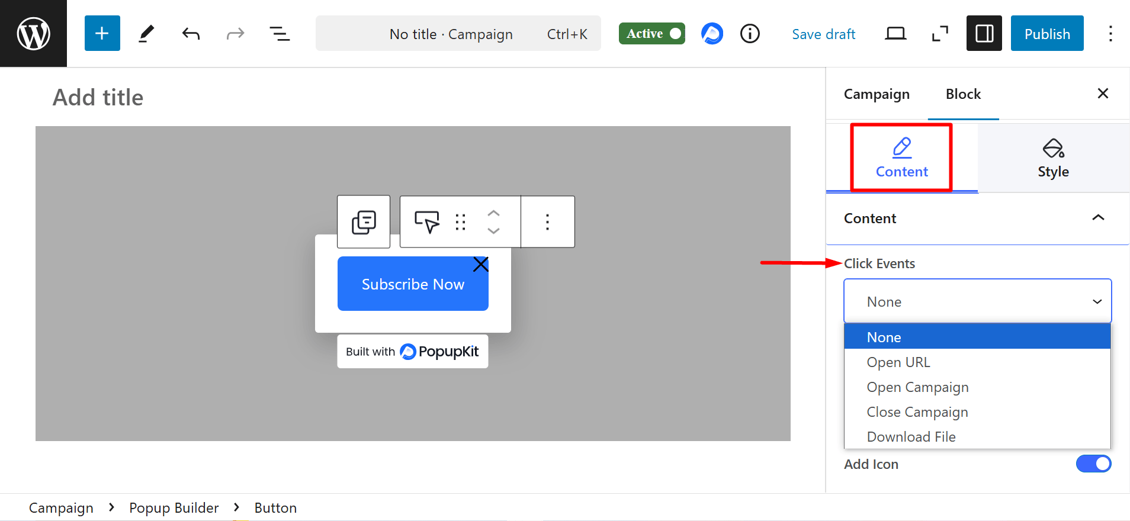Toggle the Active campaign switch
The image size is (1130, 521).
[x=652, y=34]
